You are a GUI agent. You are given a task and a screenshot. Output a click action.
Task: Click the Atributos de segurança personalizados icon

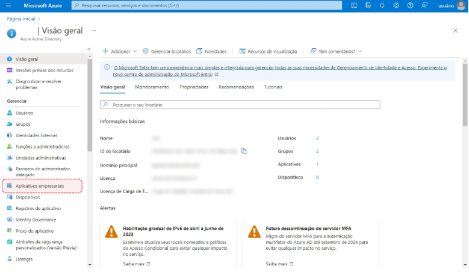click(x=10, y=242)
